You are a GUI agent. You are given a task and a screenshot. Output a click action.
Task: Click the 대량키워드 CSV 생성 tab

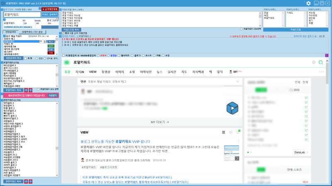pyautogui.click(x=32, y=32)
